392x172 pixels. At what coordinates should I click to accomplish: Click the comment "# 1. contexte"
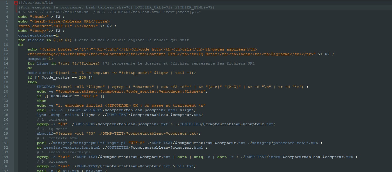52,119
